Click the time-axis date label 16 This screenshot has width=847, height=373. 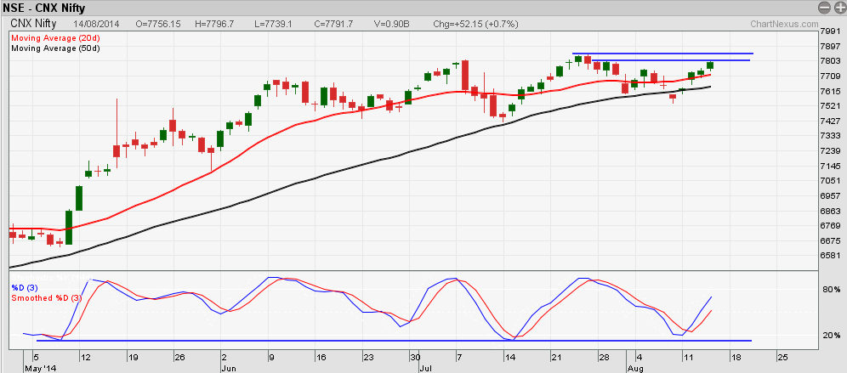(321, 358)
